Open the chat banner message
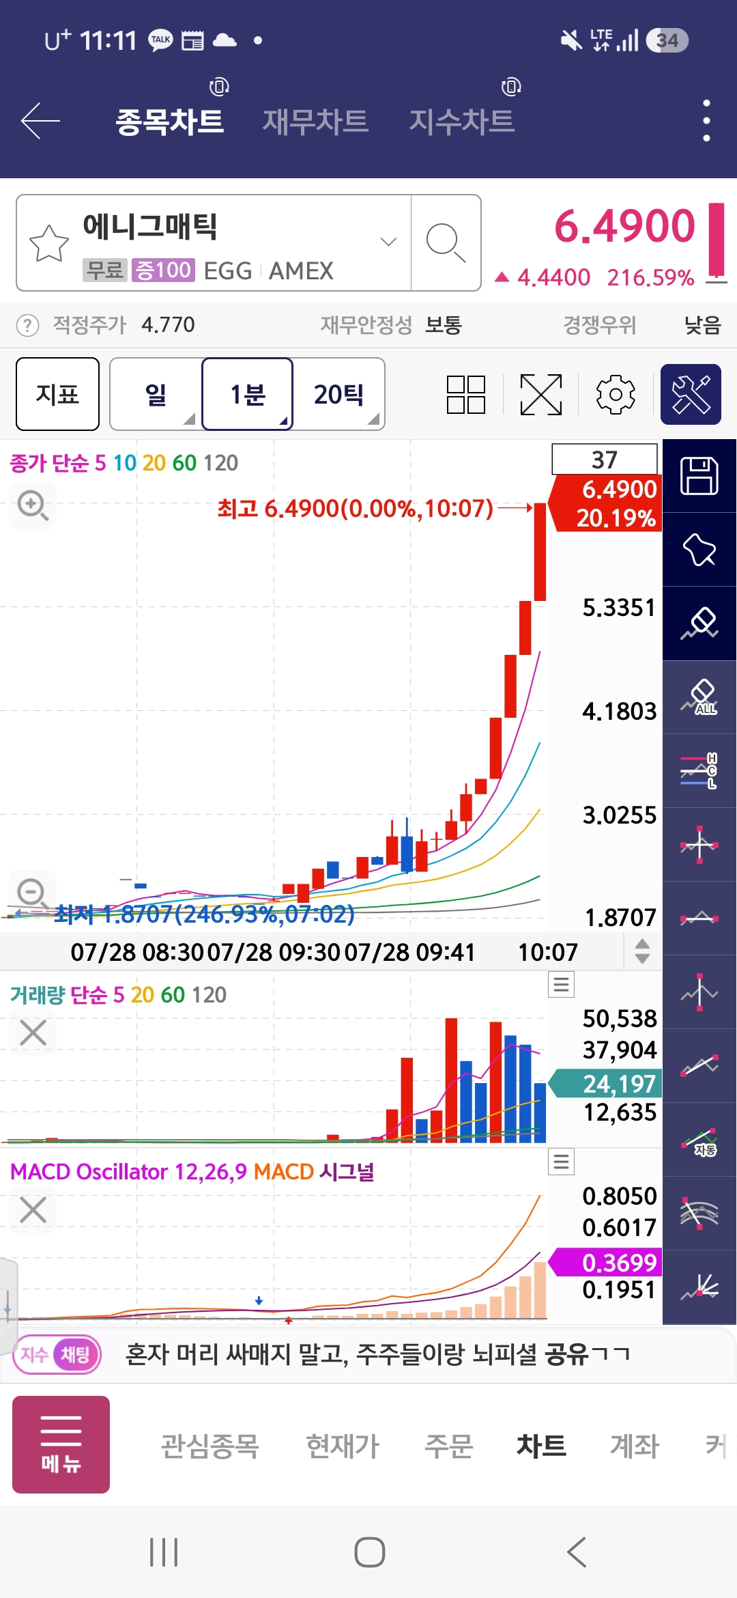The image size is (737, 1598). click(377, 1354)
